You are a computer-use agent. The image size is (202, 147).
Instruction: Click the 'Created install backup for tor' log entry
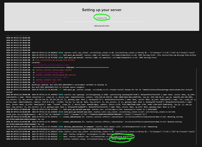(x=100, y=91)
